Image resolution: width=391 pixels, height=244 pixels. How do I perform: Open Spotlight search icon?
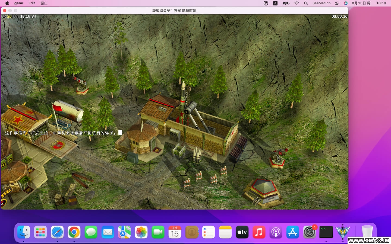click(306, 3)
